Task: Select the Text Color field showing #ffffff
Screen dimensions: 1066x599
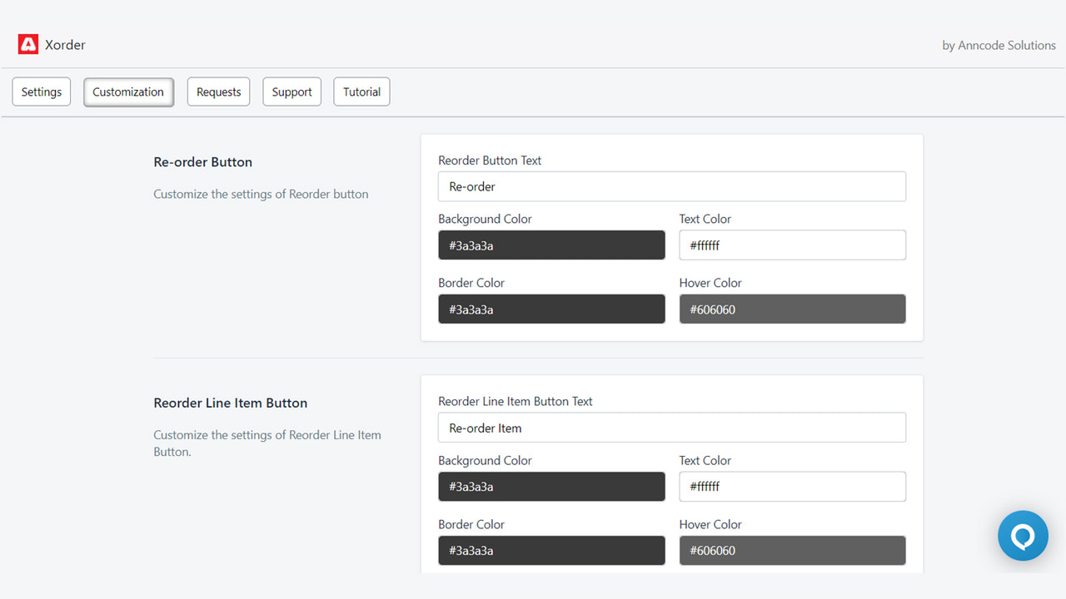Action: point(792,245)
